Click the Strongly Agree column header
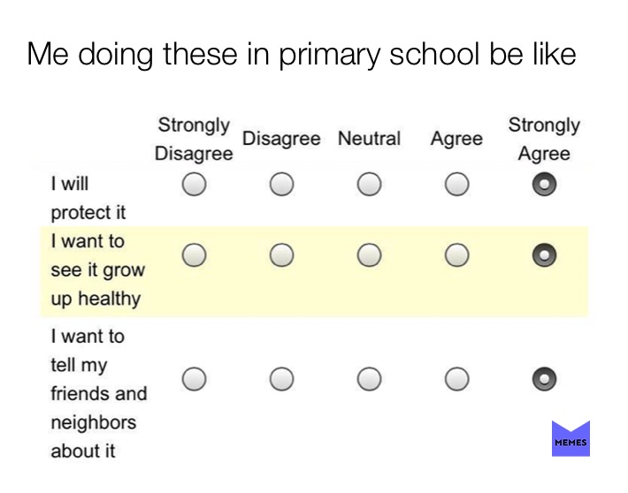This screenshot has width=628, height=493. tap(544, 139)
